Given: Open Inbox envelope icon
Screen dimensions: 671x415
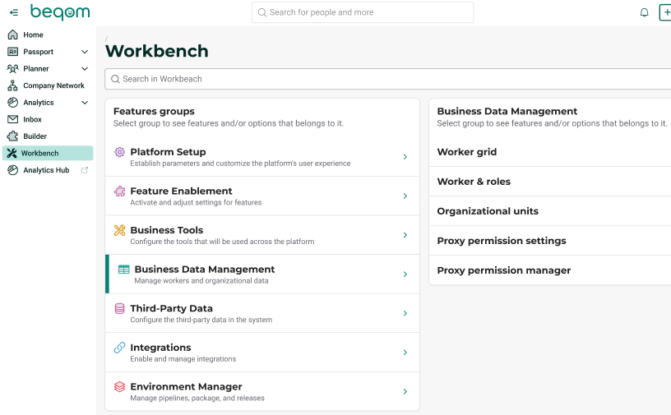Looking at the screenshot, I should pyautogui.click(x=12, y=119).
